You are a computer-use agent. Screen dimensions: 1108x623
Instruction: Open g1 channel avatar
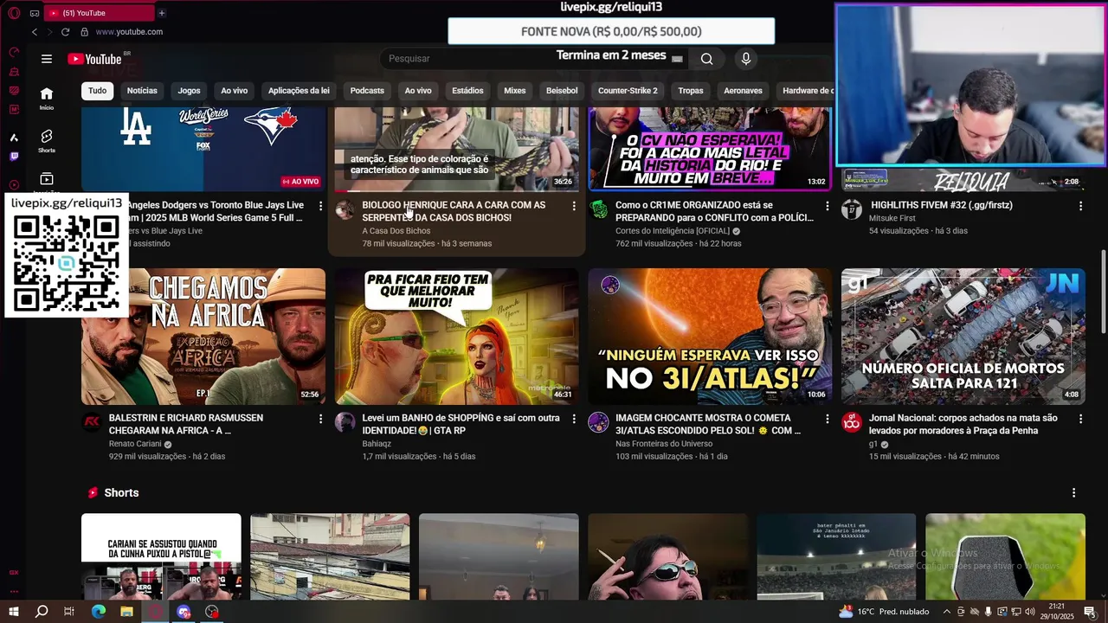coord(852,422)
